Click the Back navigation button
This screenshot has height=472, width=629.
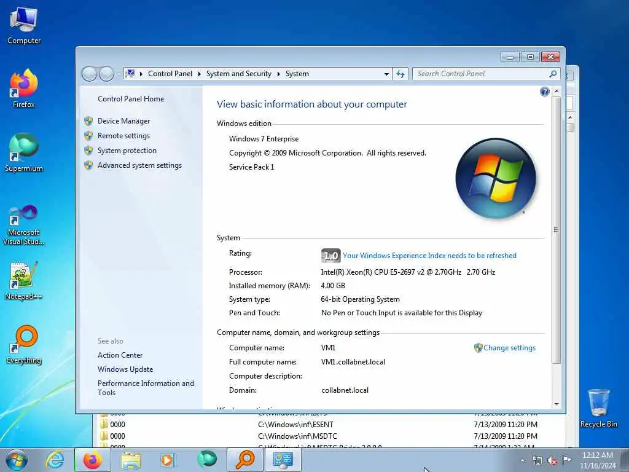89,74
